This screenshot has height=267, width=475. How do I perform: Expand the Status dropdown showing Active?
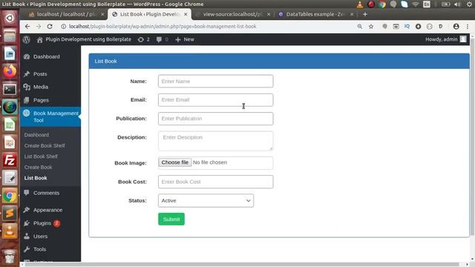pos(206,200)
